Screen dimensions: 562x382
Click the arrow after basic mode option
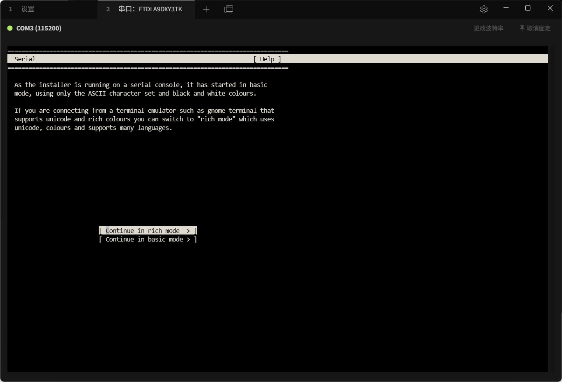tap(188, 239)
